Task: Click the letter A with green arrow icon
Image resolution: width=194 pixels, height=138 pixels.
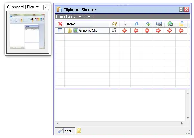Action: click(x=148, y=24)
